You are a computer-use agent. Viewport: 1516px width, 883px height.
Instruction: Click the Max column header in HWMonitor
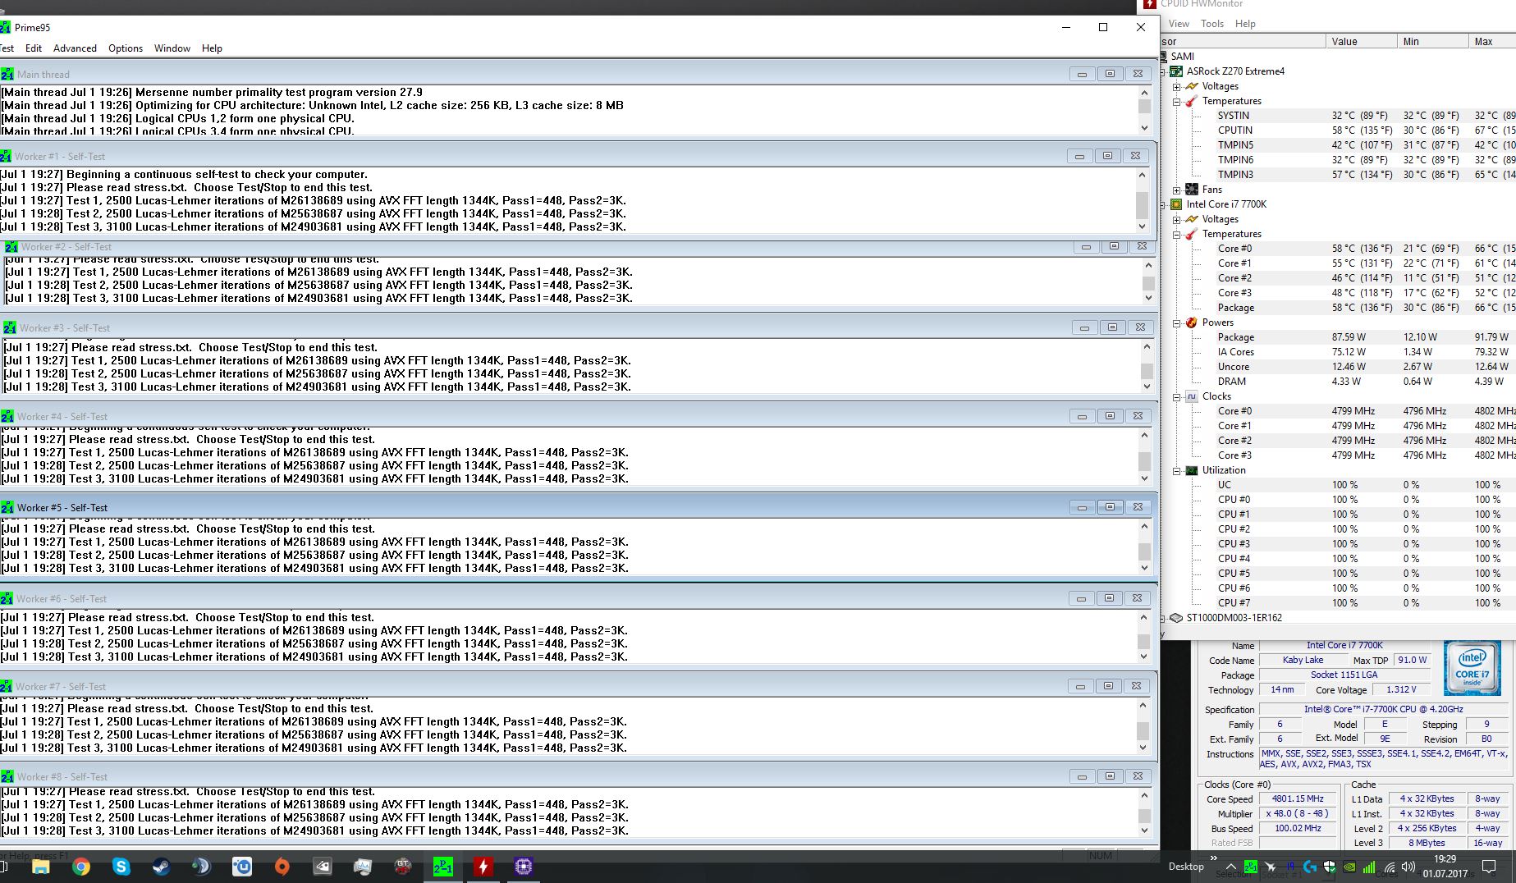[1492, 41]
